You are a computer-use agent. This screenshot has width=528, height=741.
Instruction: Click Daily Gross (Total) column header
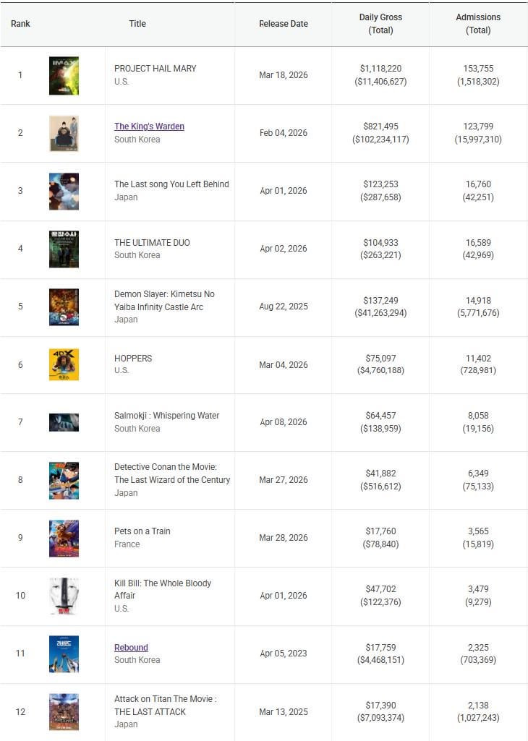[x=380, y=24]
